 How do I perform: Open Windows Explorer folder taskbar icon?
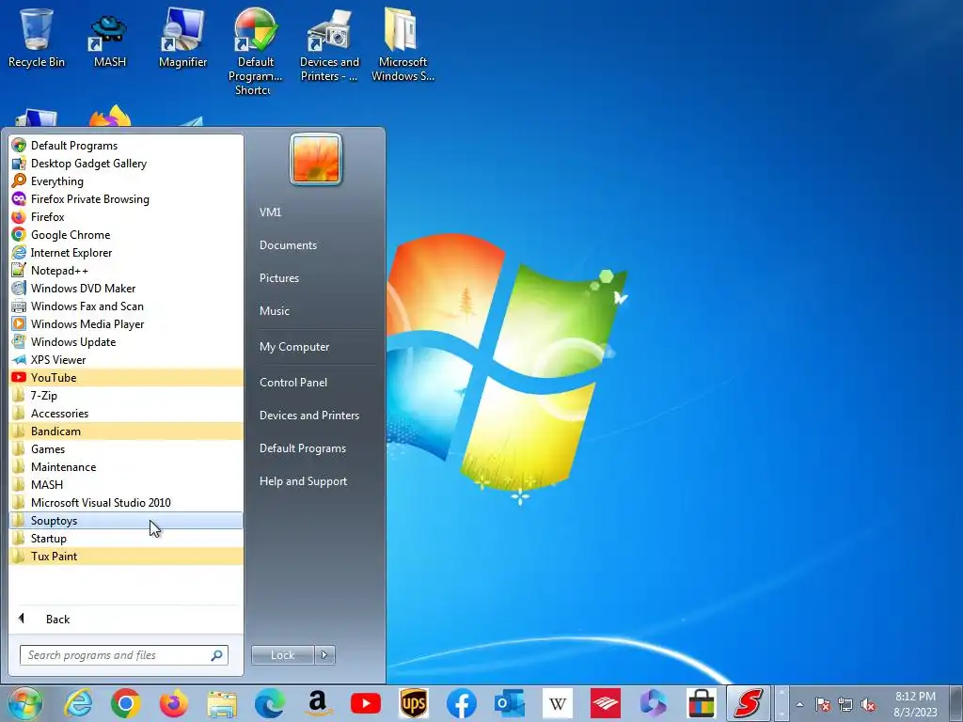click(x=222, y=703)
